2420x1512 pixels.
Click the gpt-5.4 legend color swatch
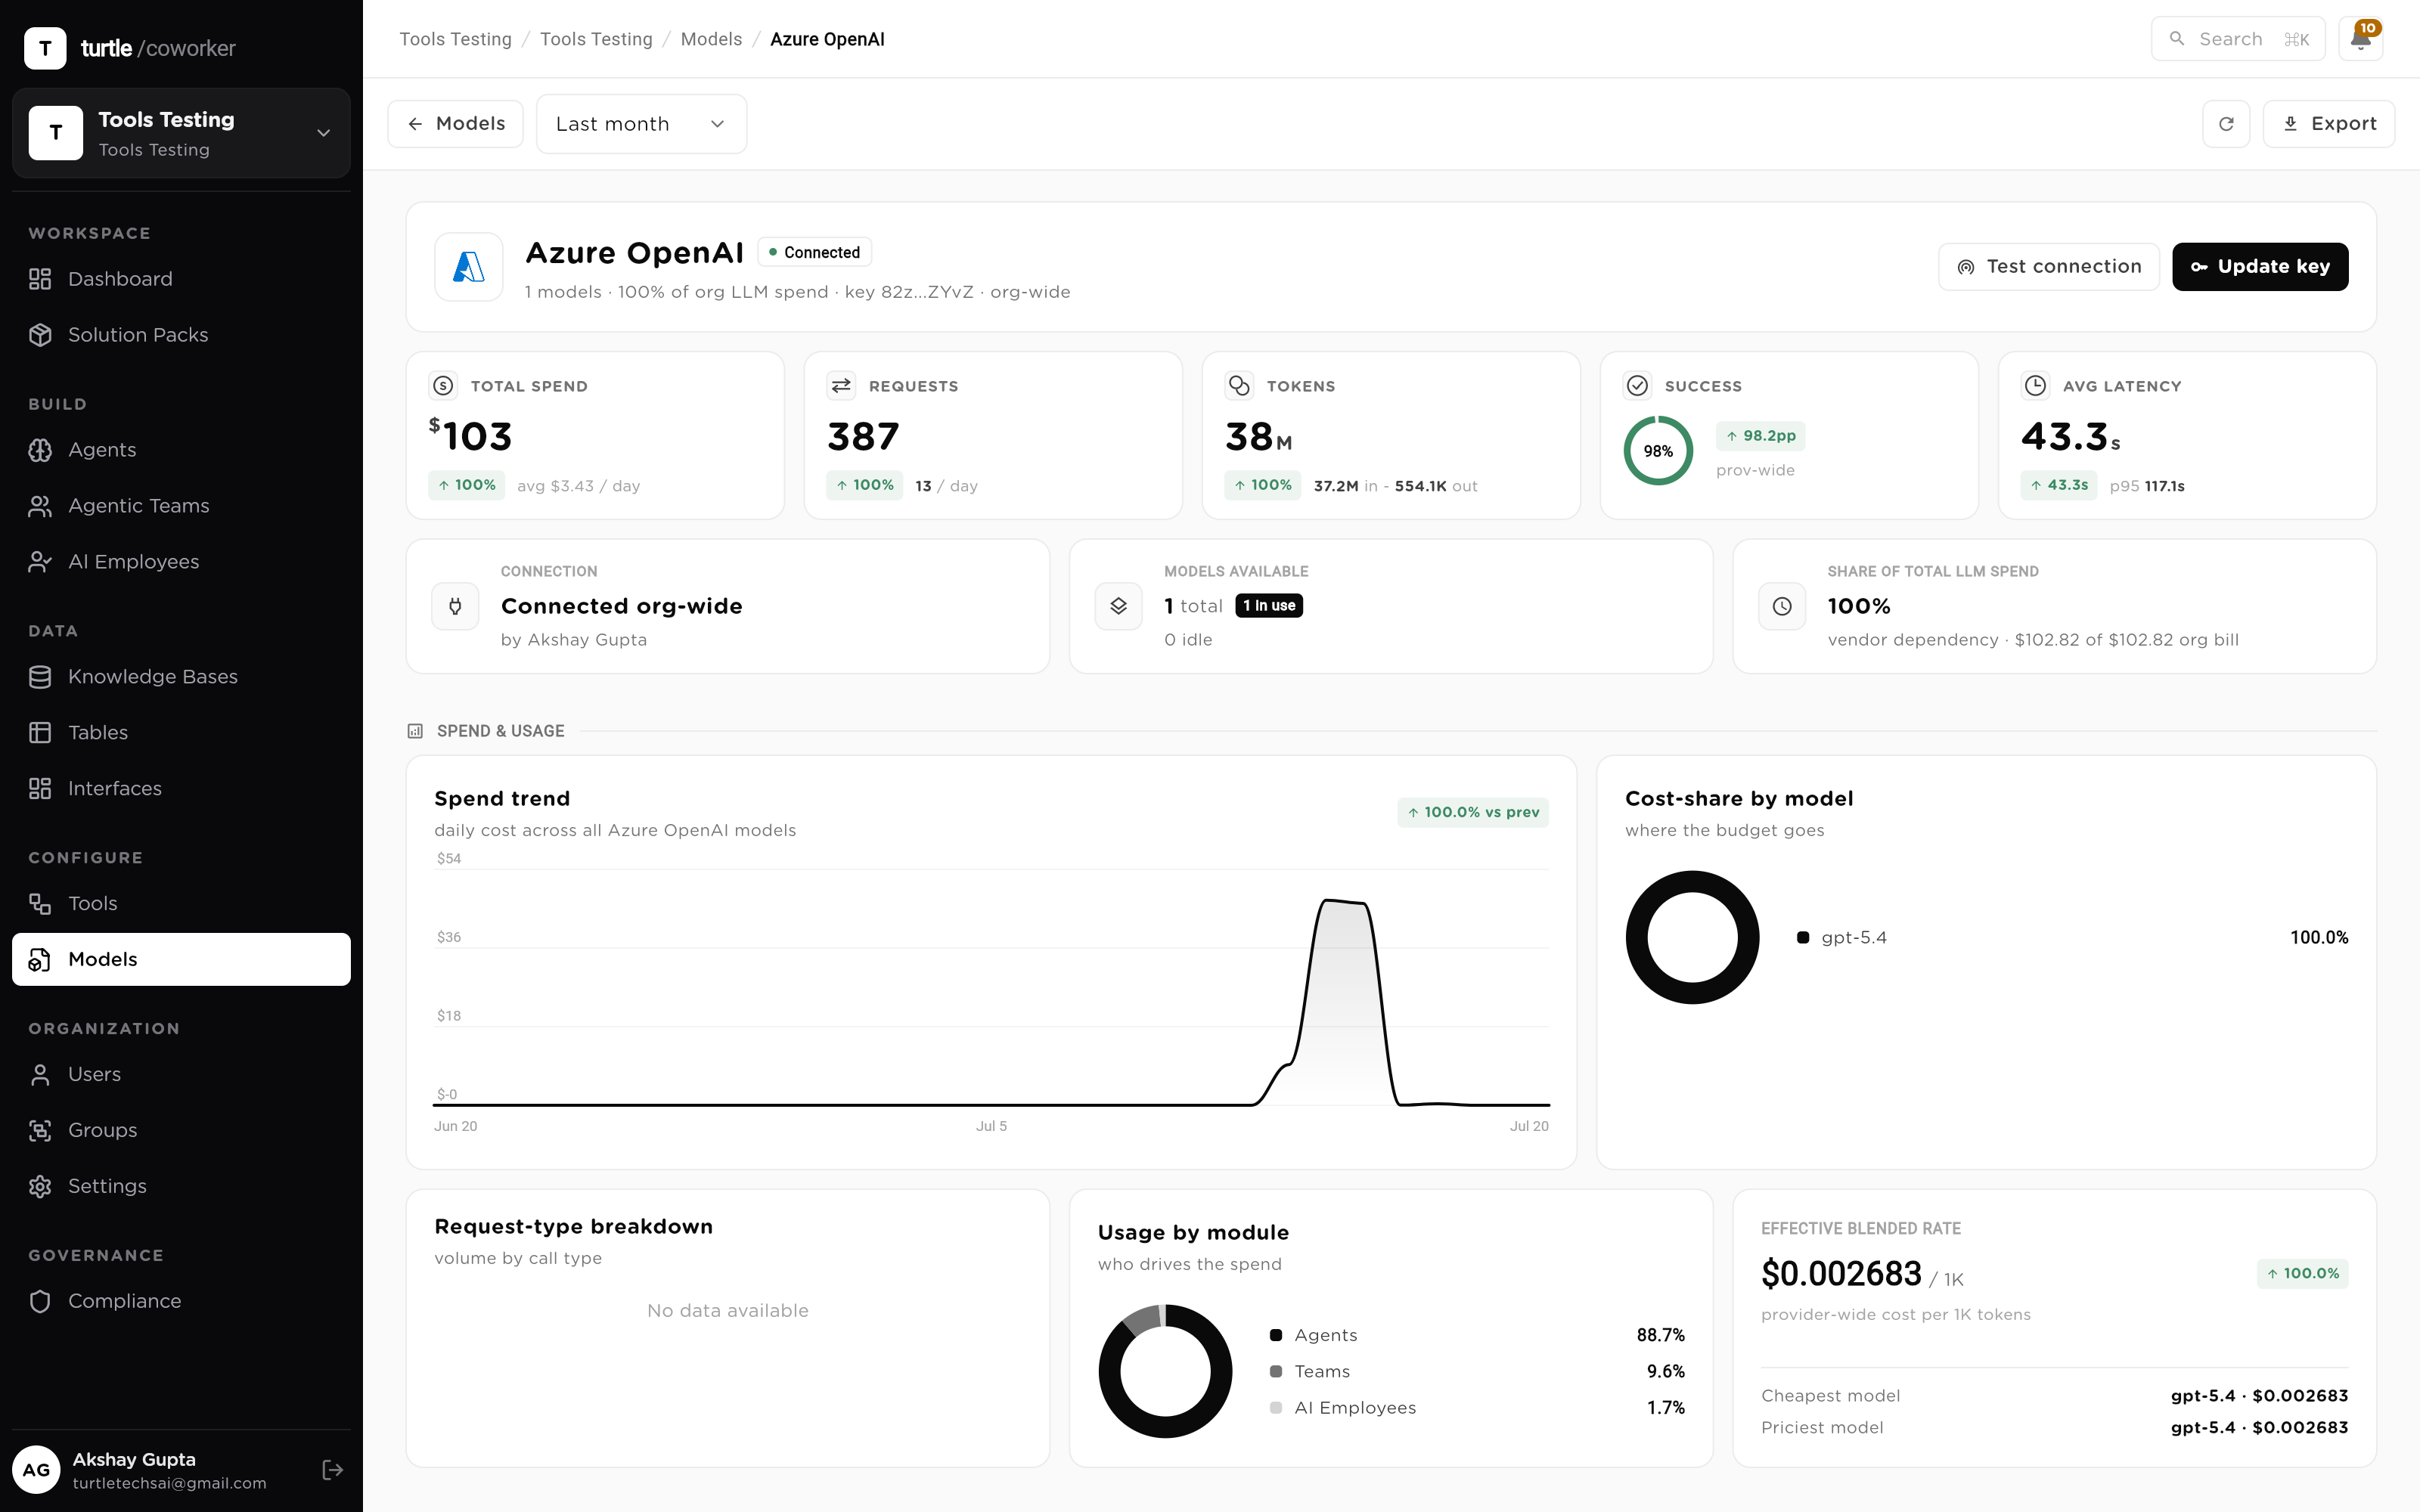1803,938
